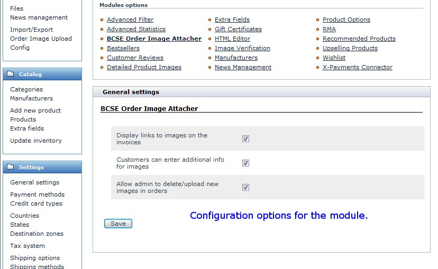Open Image Verification module link

[242, 48]
